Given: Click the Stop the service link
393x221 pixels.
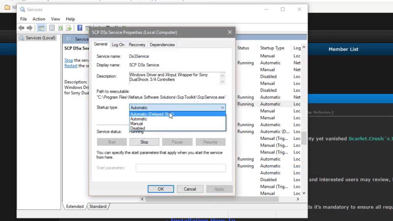Looking at the screenshot, I should point(69,60).
